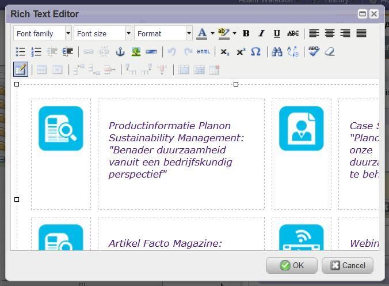
Task: Confirm with the OK button
Action: [x=292, y=265]
